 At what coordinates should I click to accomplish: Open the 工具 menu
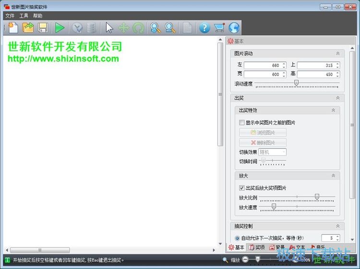(24, 16)
